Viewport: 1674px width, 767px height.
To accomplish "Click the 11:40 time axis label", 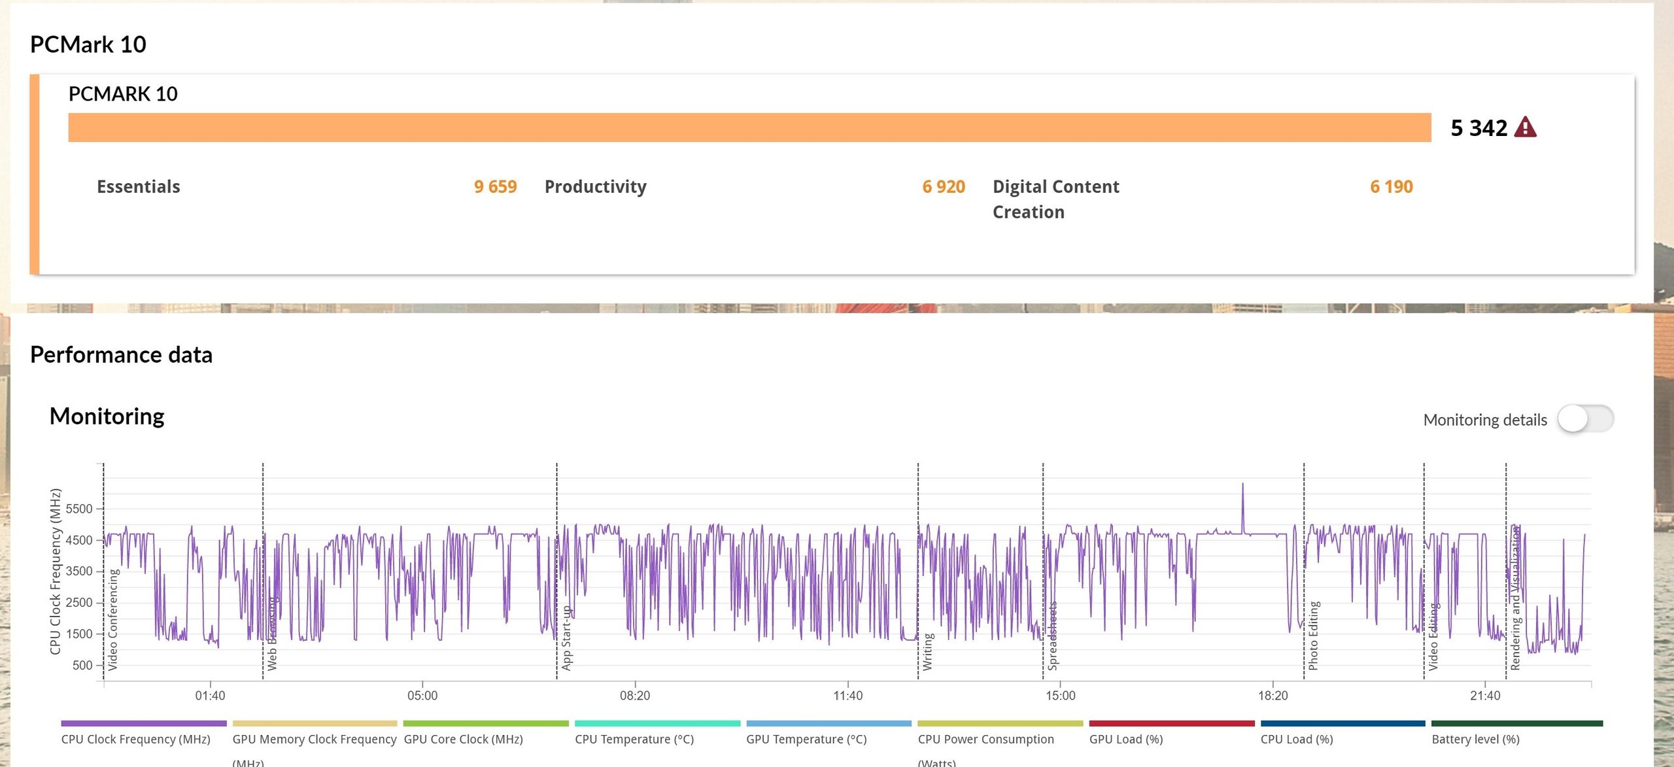I will [x=847, y=696].
